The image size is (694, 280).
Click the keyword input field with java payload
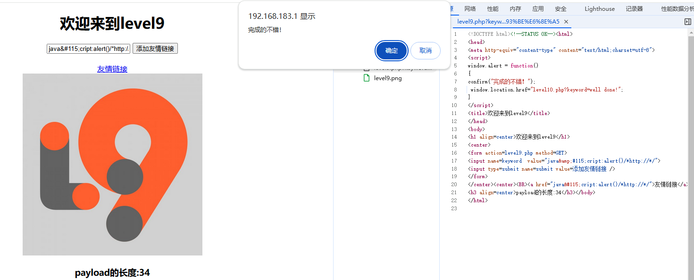pos(88,49)
